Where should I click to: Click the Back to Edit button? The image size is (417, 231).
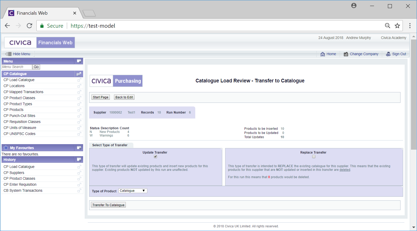124,97
